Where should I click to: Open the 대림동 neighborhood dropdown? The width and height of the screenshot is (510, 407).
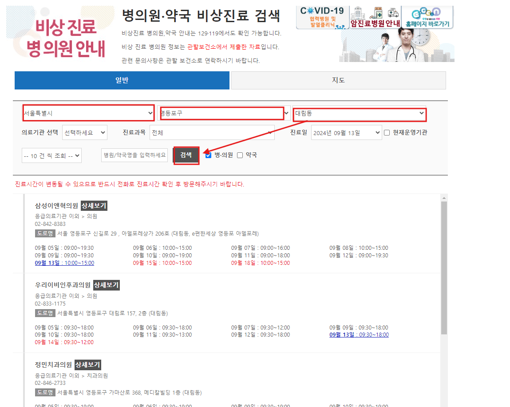click(x=360, y=113)
